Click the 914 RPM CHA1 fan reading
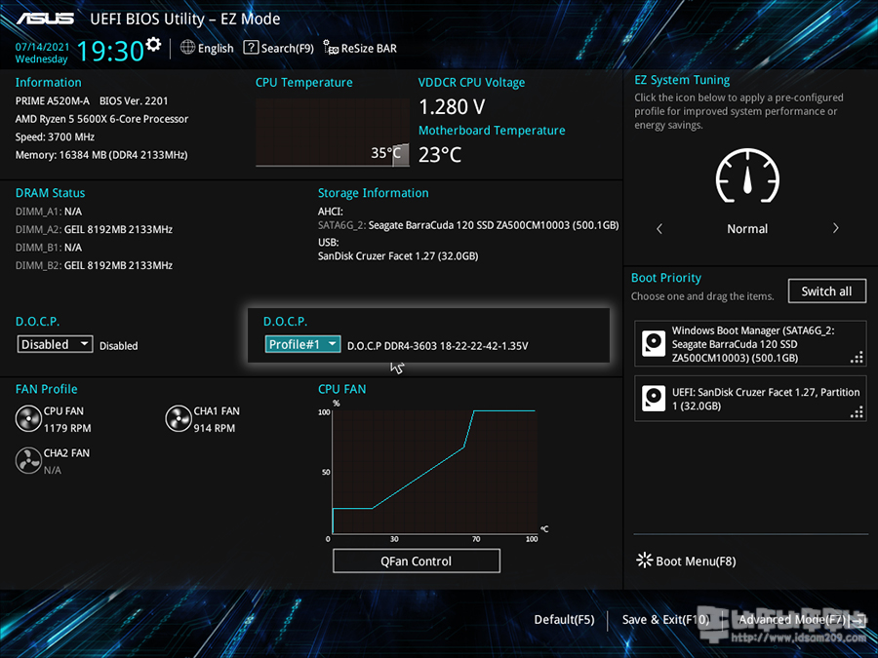 tap(215, 428)
